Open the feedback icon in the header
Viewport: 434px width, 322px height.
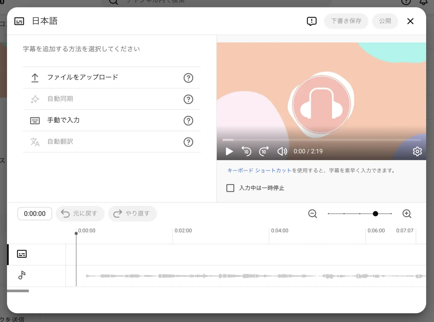click(312, 21)
